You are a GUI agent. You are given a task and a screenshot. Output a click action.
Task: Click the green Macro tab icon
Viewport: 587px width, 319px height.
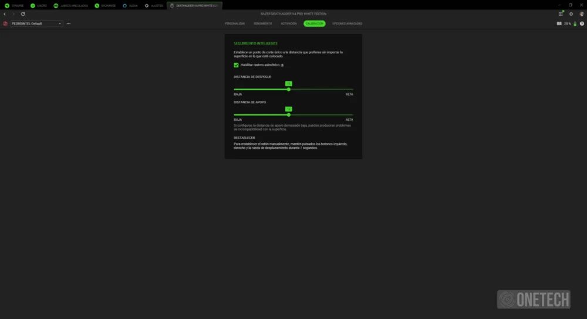[32, 6]
